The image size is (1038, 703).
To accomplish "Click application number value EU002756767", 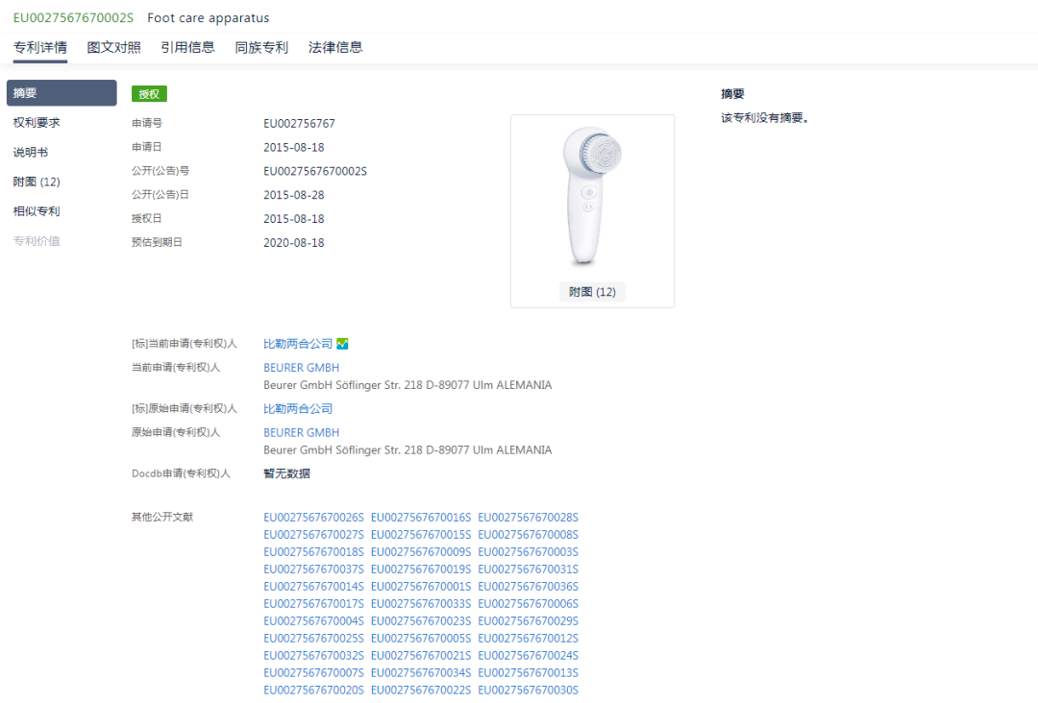I will (299, 124).
